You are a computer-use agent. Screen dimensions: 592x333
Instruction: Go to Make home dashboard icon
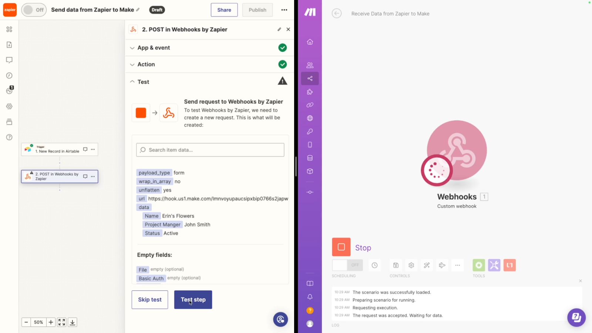coord(310,42)
